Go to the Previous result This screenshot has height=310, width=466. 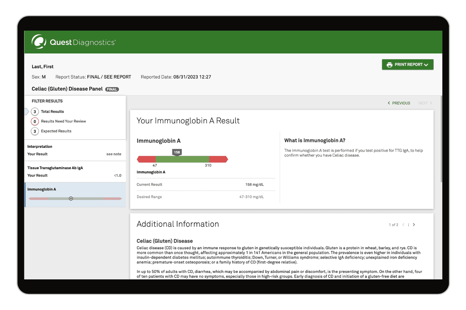(399, 103)
